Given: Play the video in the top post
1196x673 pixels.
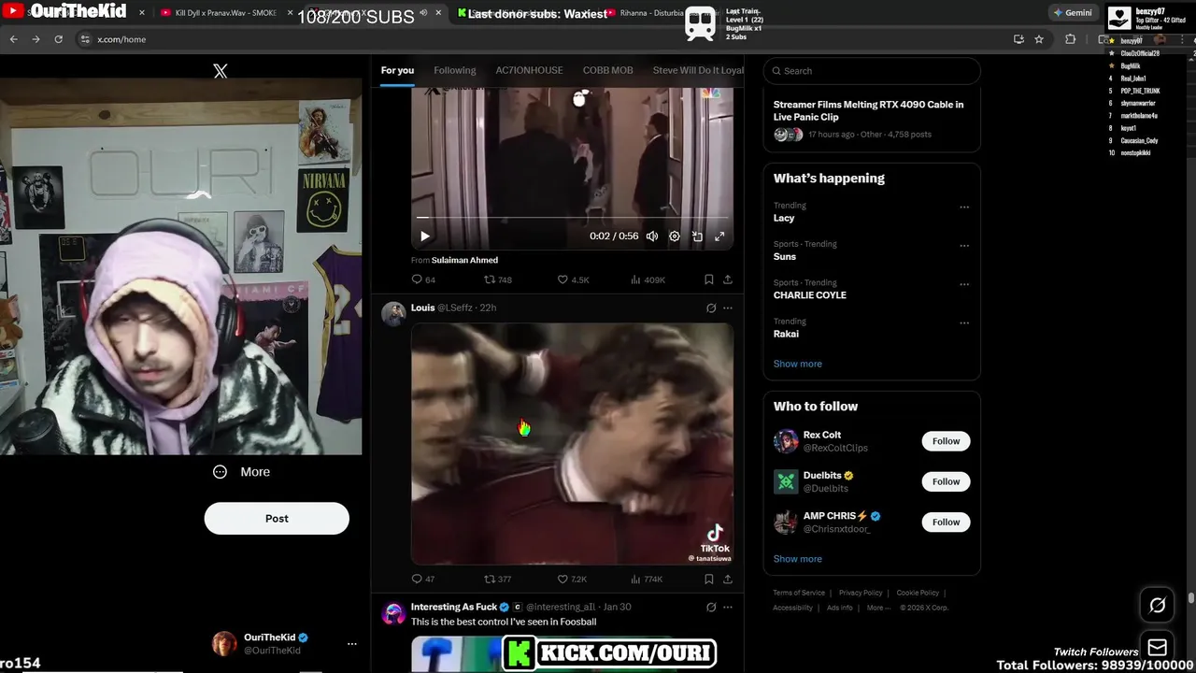Looking at the screenshot, I should coord(425,236).
